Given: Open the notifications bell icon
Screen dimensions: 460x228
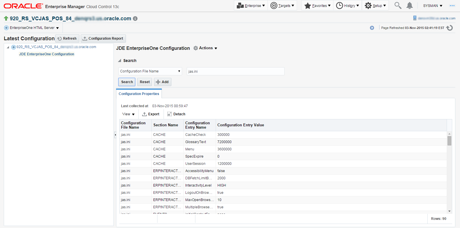Looking at the screenshot, I should pos(409,6).
